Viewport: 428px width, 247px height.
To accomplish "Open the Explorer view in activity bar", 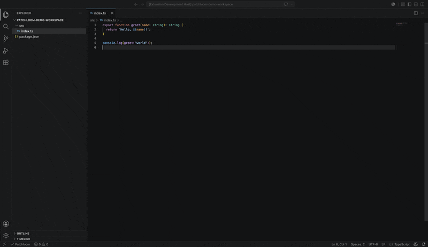I will click(x=6, y=14).
